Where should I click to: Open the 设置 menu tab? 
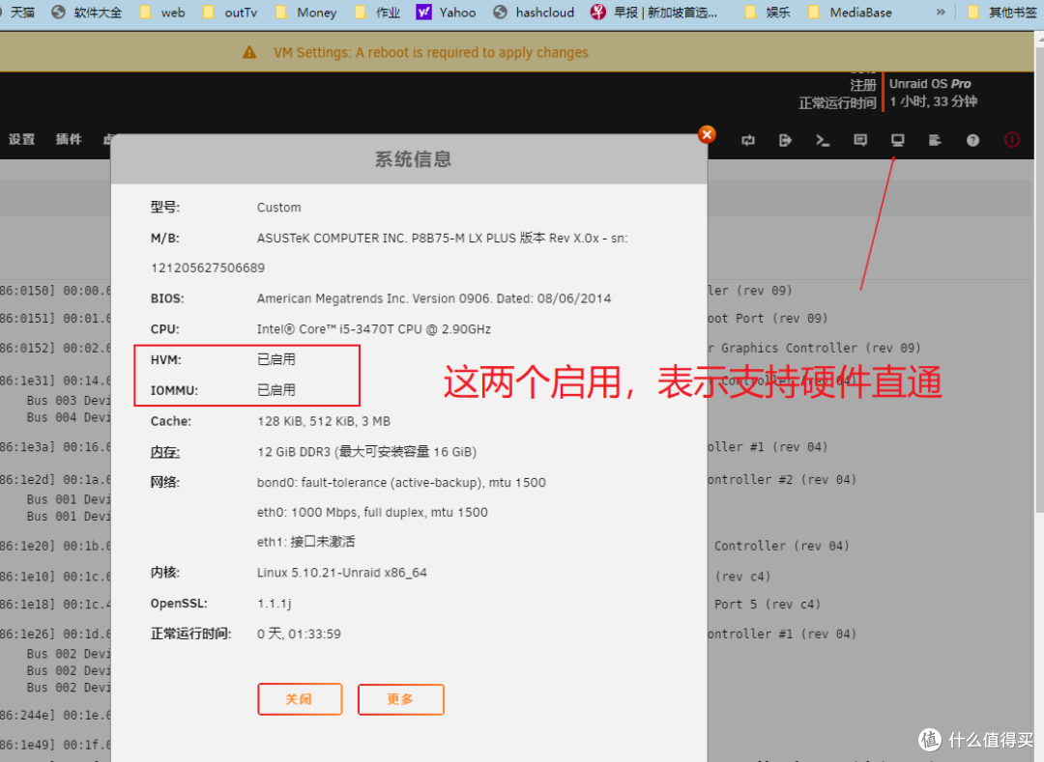21,139
